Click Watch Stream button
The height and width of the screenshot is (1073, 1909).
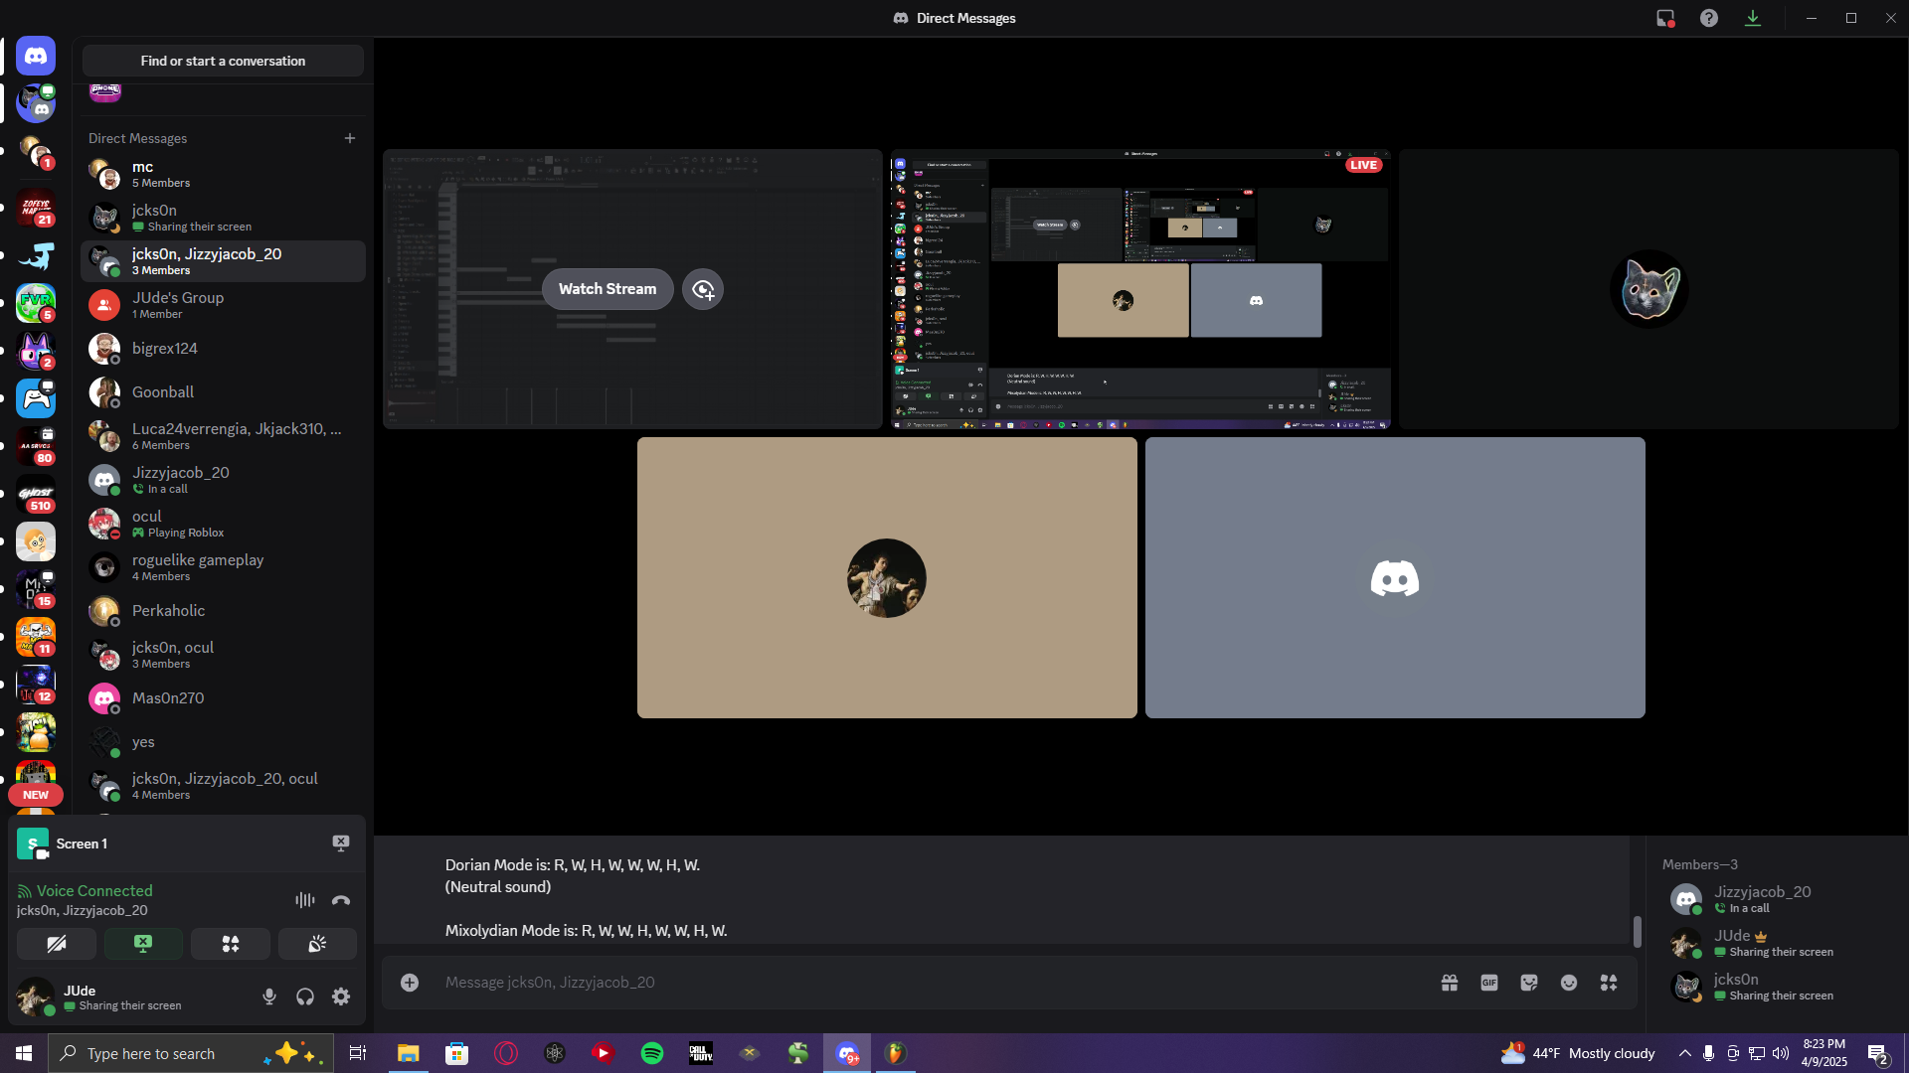pyautogui.click(x=607, y=289)
